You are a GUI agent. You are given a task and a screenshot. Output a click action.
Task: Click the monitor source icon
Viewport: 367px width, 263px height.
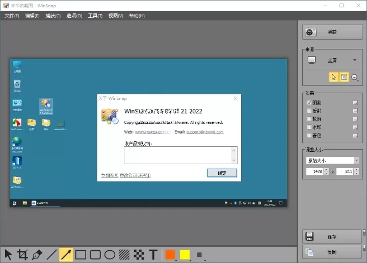pyautogui.click(x=311, y=60)
